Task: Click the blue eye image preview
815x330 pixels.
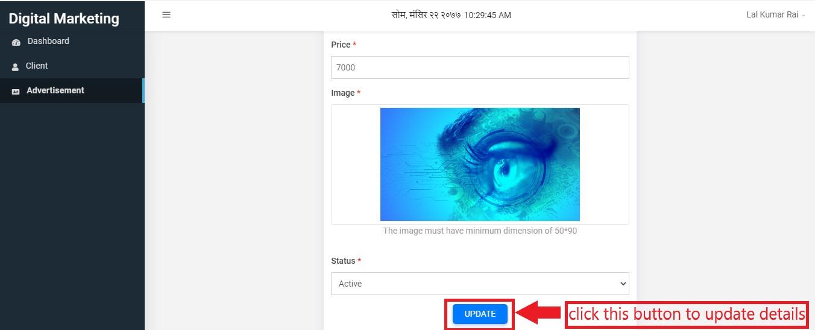Action: point(480,164)
